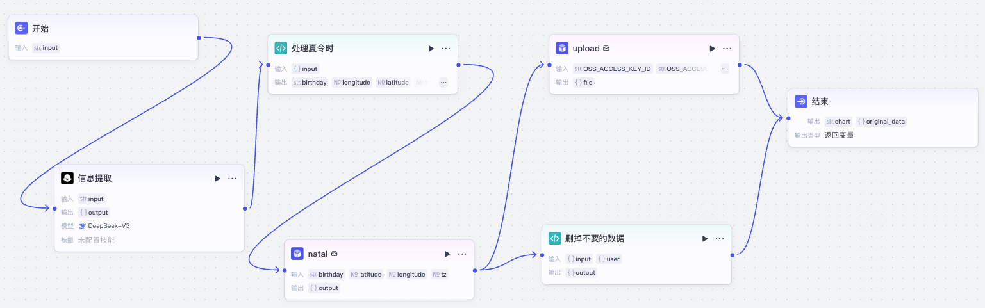
Task: Select the 开始 node title
Action: 40,28
